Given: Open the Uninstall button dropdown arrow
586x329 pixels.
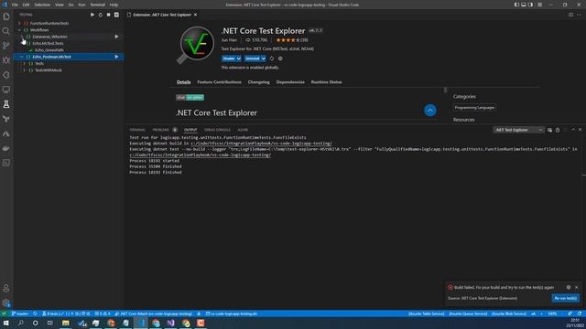Looking at the screenshot, I should [x=263, y=58].
